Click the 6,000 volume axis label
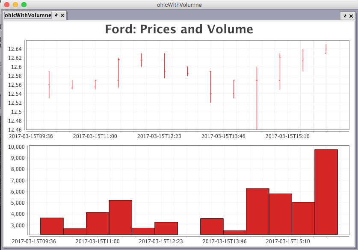 click(18, 192)
